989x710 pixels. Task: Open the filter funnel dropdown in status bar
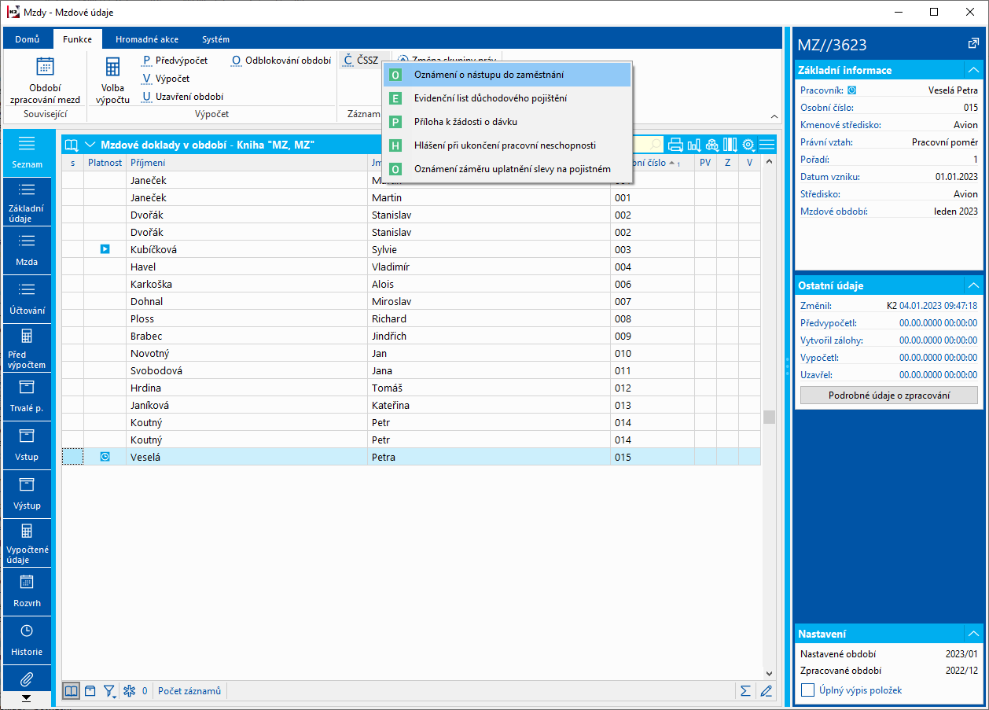click(110, 691)
